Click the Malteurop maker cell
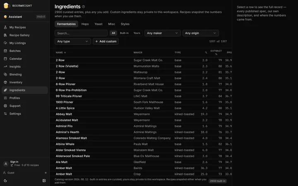This screenshot has height=186, width=298. 140,72
